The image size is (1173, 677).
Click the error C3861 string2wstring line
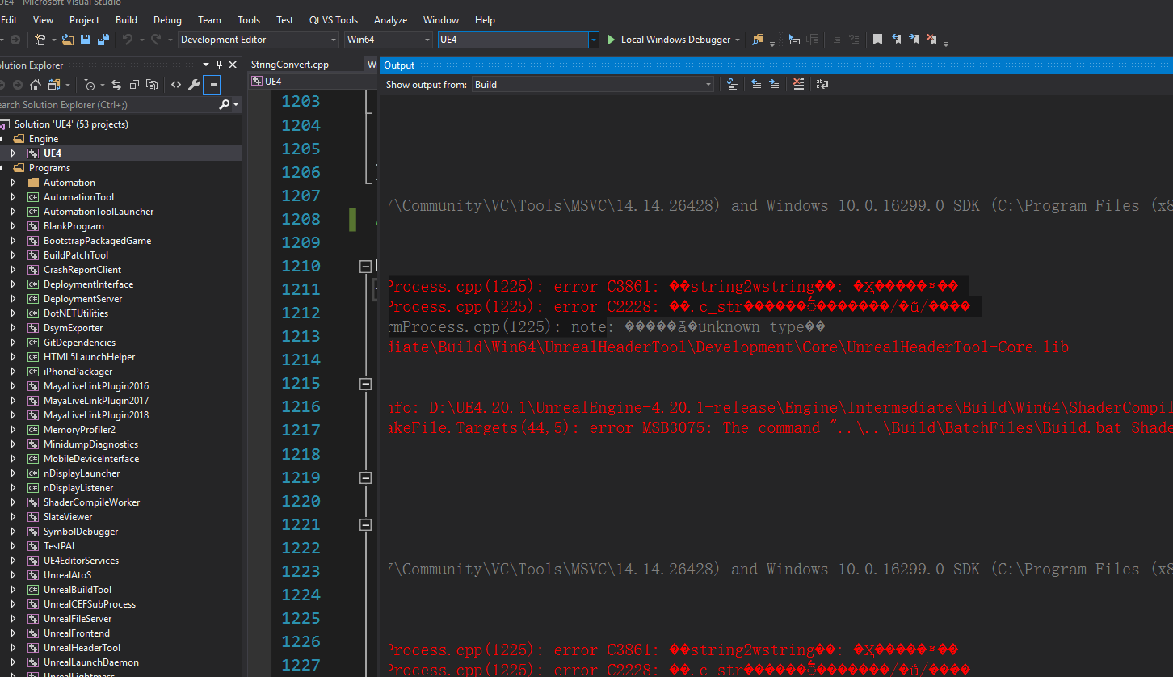[673, 286]
